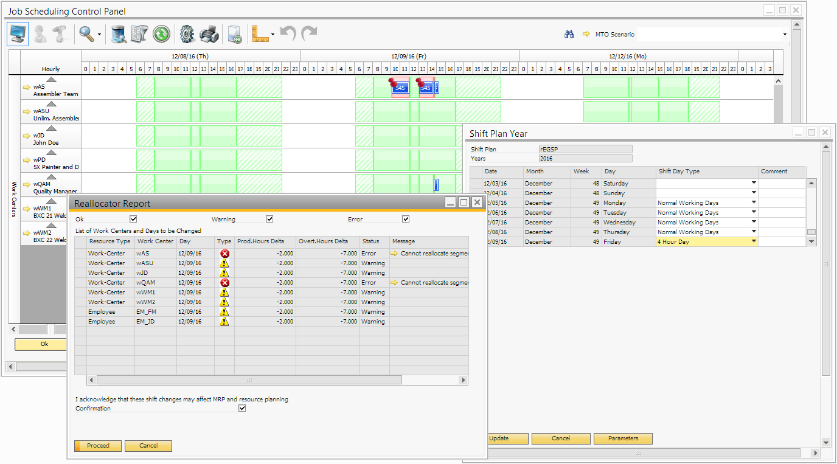Viewport: 837px width, 464px height.
Task: Uncheck the Confirmation checkbox
Action: (x=243, y=409)
